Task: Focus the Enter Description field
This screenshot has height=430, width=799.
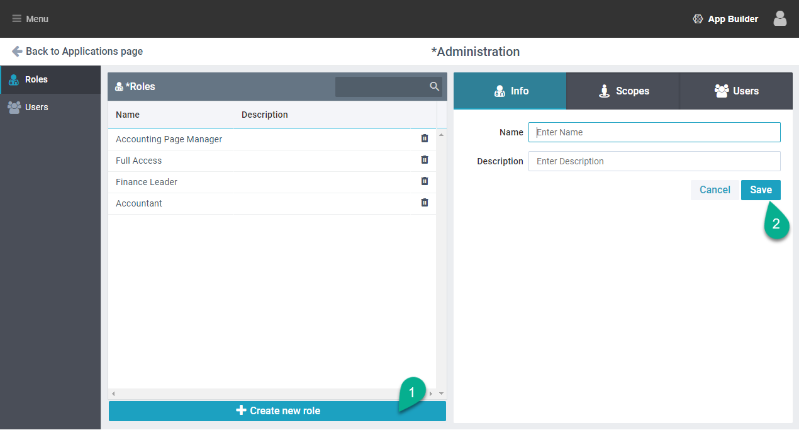Action: coord(654,161)
